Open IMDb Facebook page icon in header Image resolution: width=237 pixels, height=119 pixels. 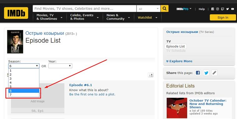[x=212, y=9]
